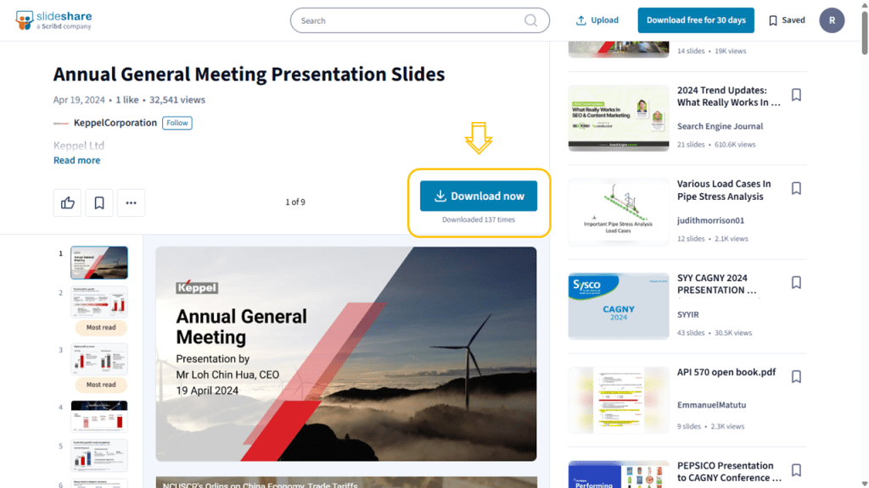Screen dimensions: 869x488
Task: Click the Download now button
Action: 479,196
